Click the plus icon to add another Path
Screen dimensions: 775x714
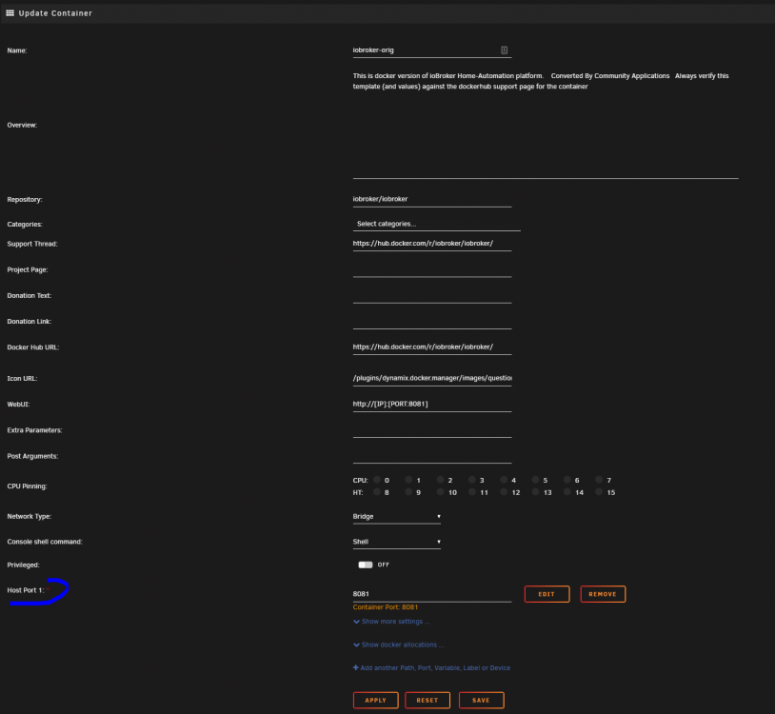pos(355,667)
